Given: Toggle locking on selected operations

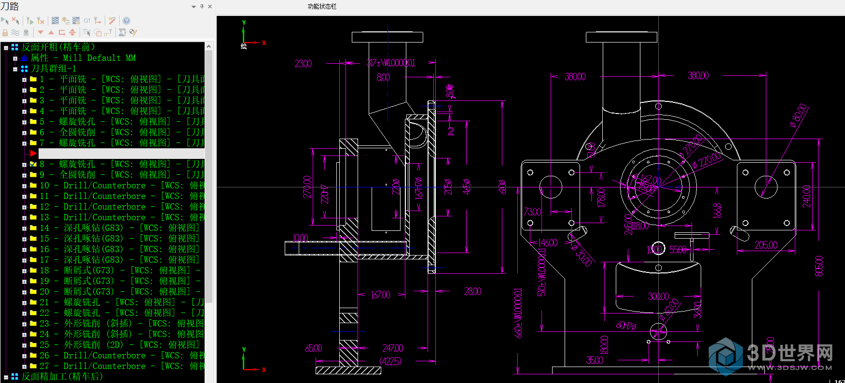Looking at the screenshot, I should [x=5, y=32].
